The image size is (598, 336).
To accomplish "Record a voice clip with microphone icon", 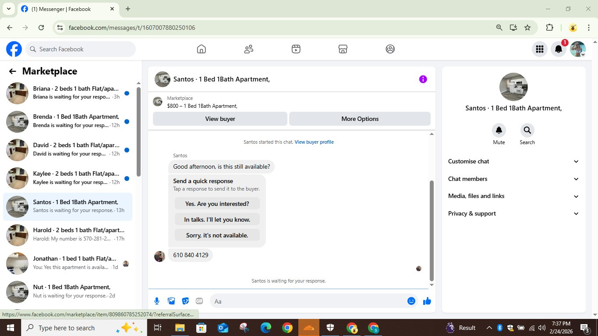I will (x=157, y=301).
